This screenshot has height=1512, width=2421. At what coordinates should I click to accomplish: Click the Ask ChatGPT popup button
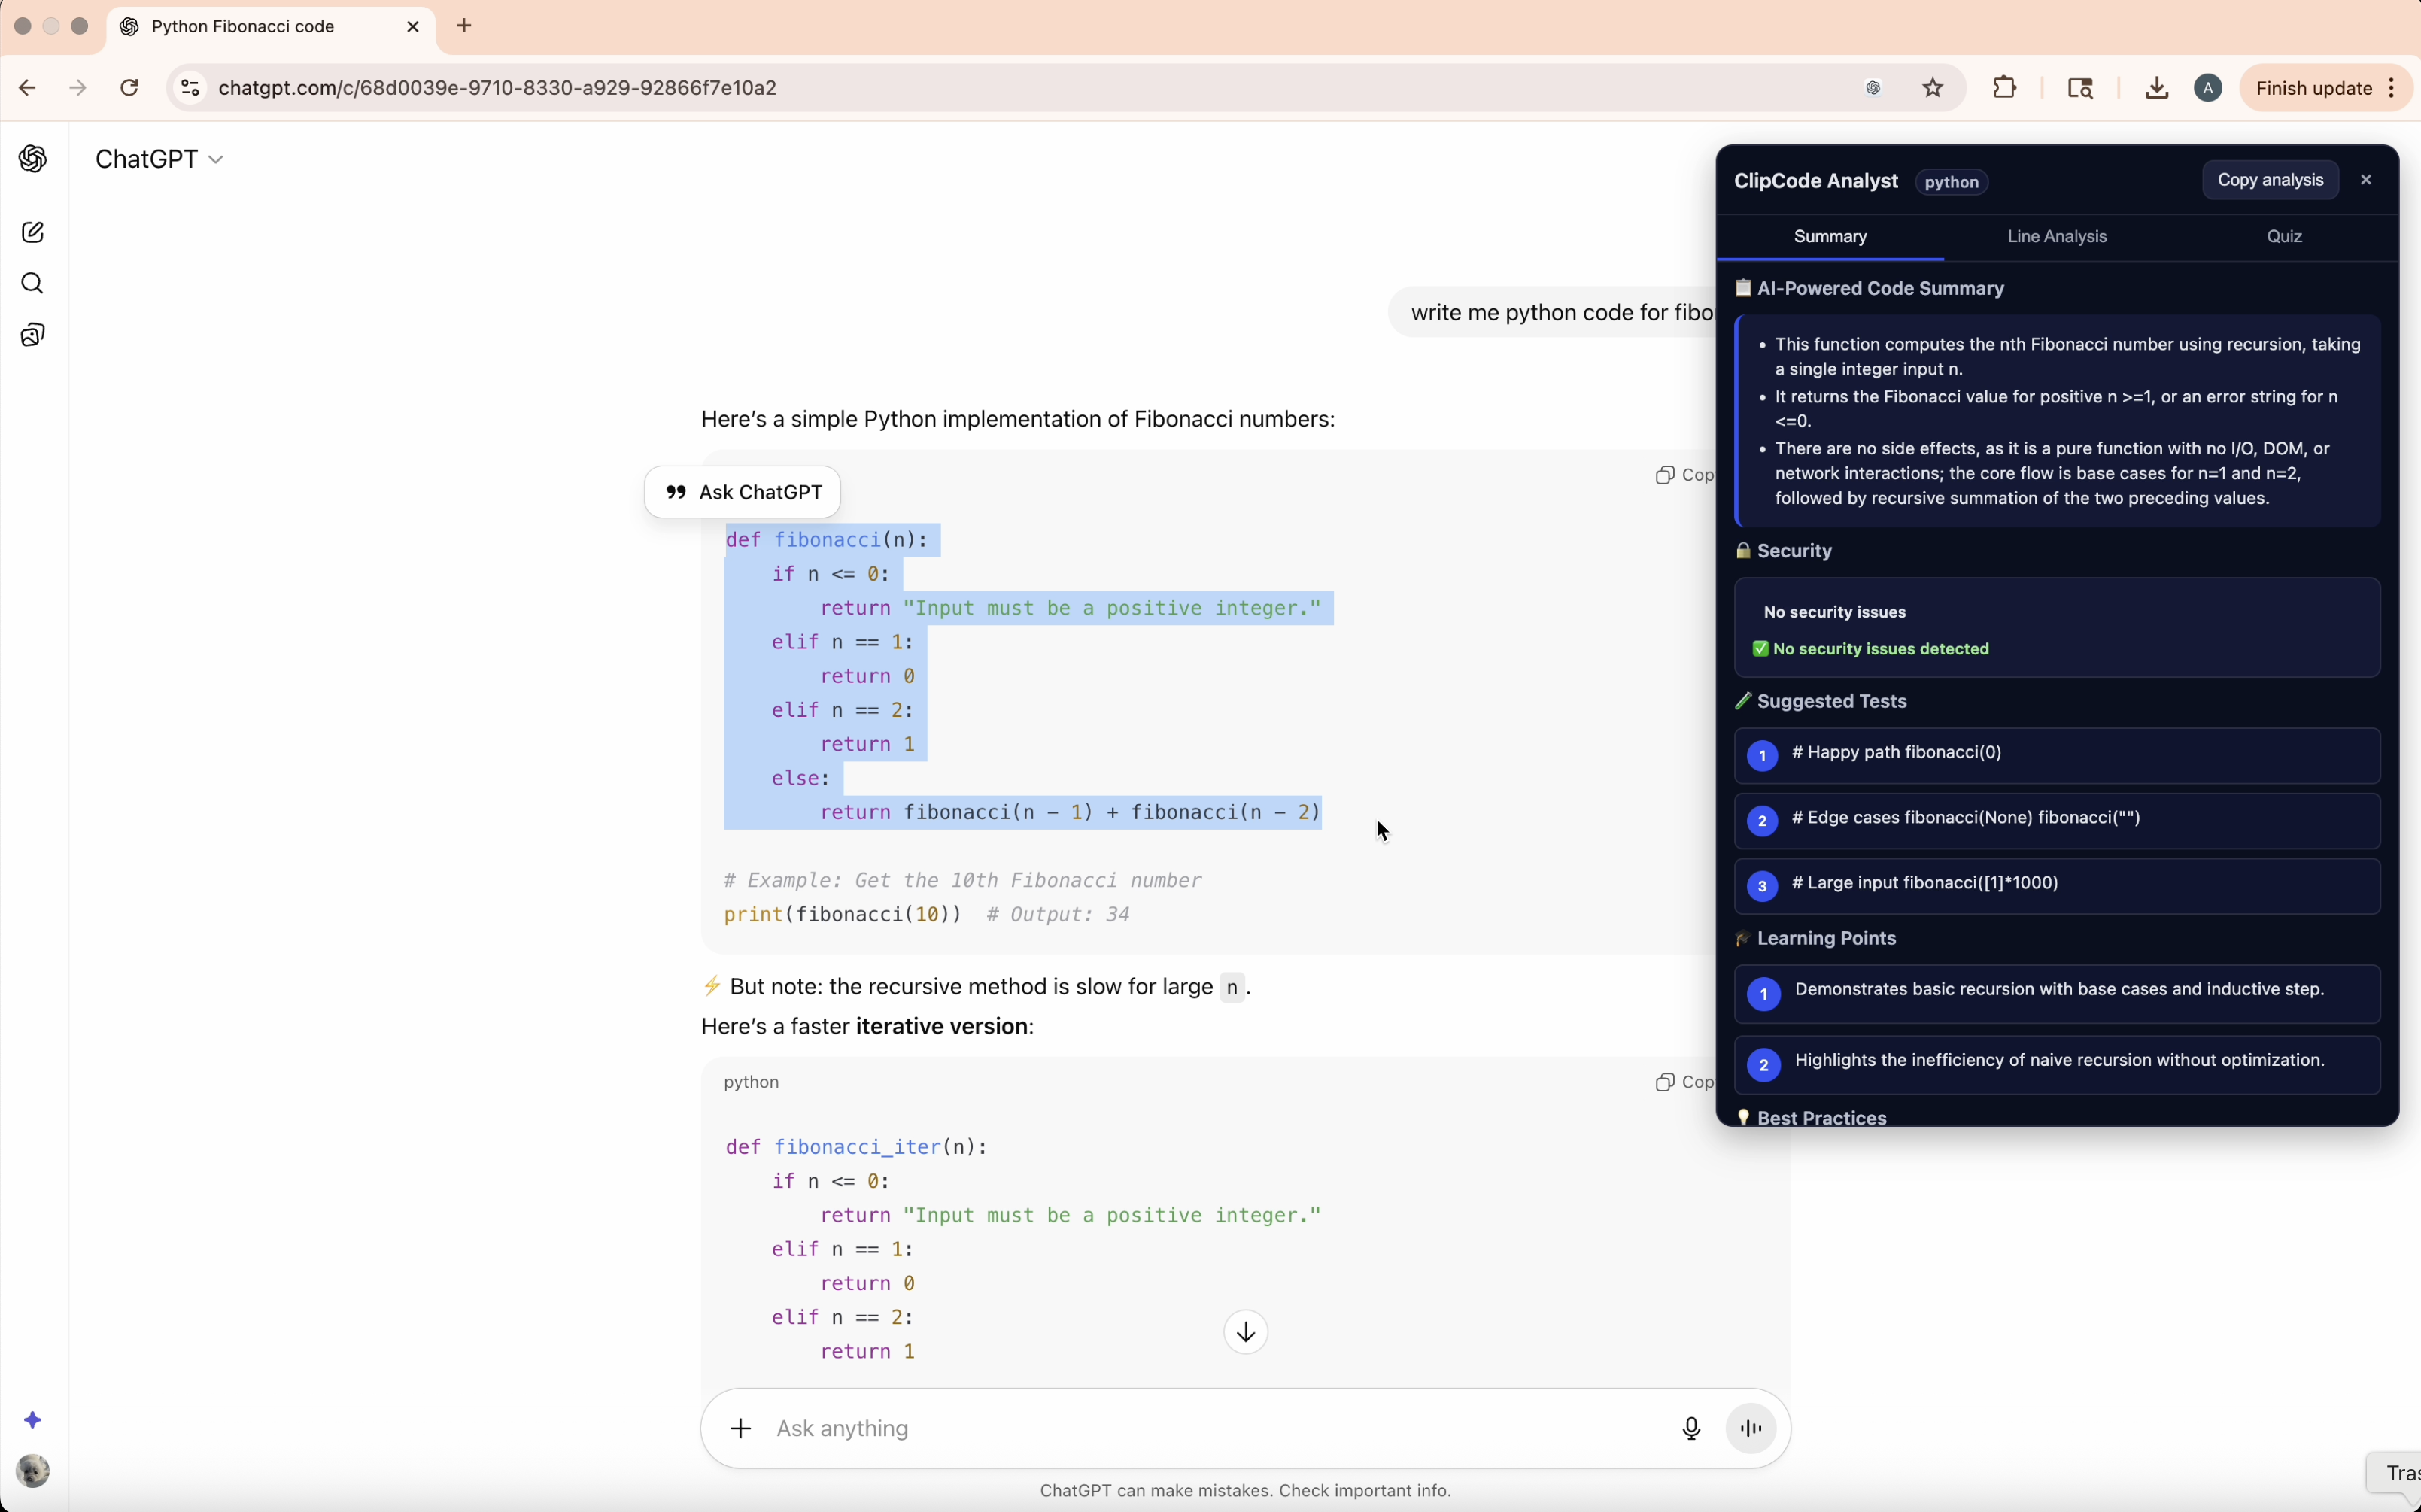click(743, 492)
